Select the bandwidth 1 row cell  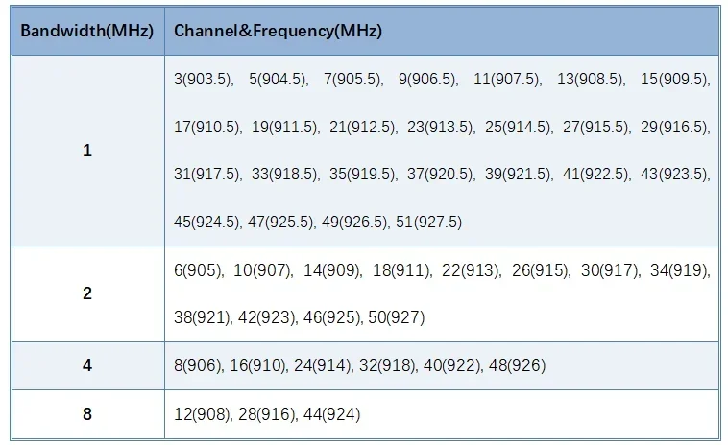87,151
